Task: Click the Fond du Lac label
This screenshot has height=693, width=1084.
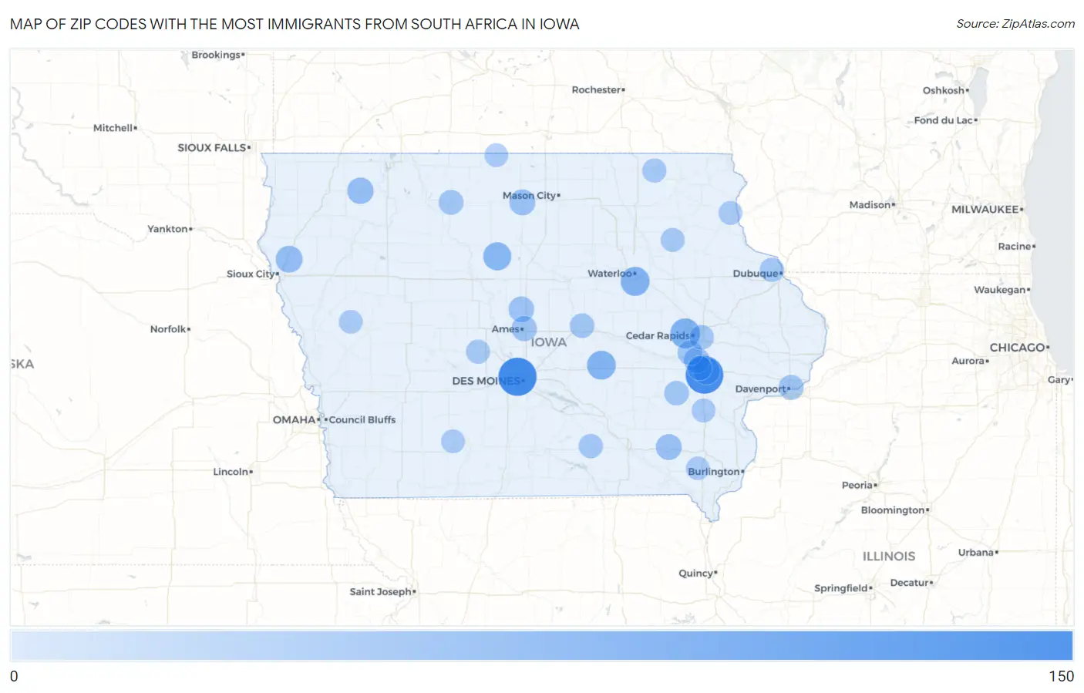Action: pyautogui.click(x=944, y=119)
